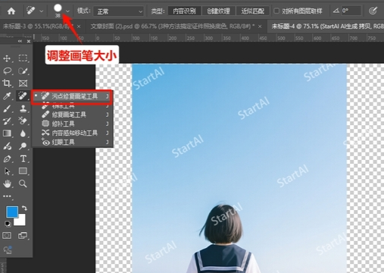Select the Crop tool
The height and width of the screenshot is (273, 384).
pyautogui.click(x=7, y=83)
